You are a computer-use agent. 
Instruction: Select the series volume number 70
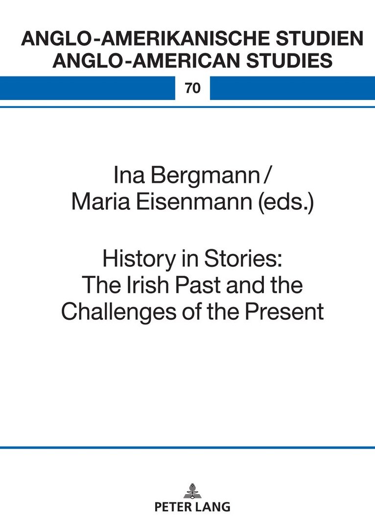(192, 89)
